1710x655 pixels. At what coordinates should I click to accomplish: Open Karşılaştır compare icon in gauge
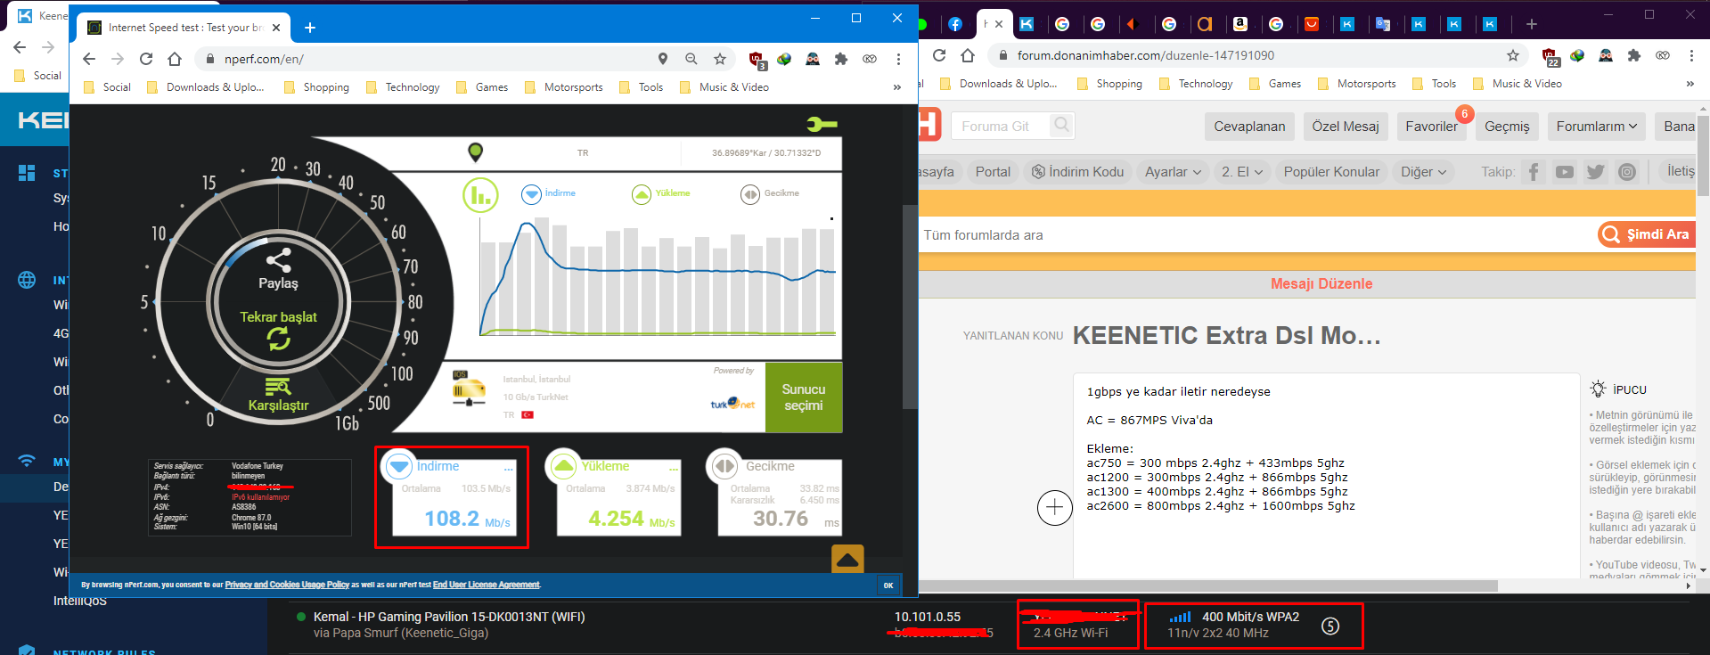point(278,387)
